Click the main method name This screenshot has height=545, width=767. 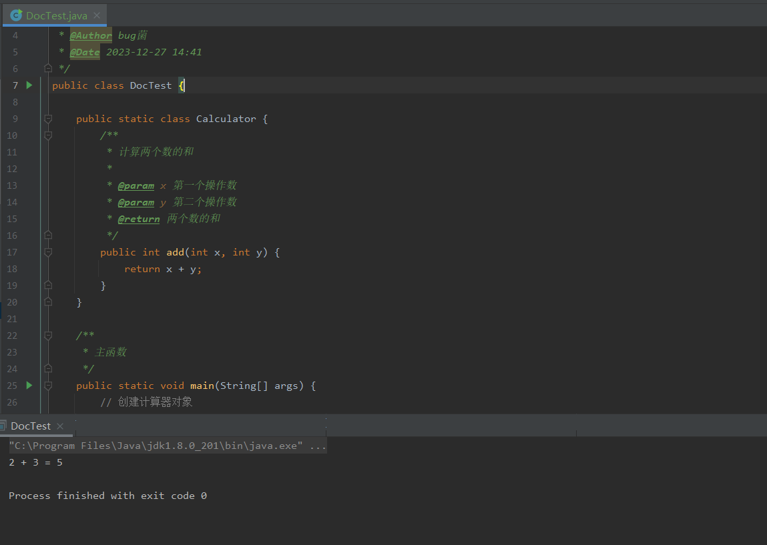(x=202, y=386)
